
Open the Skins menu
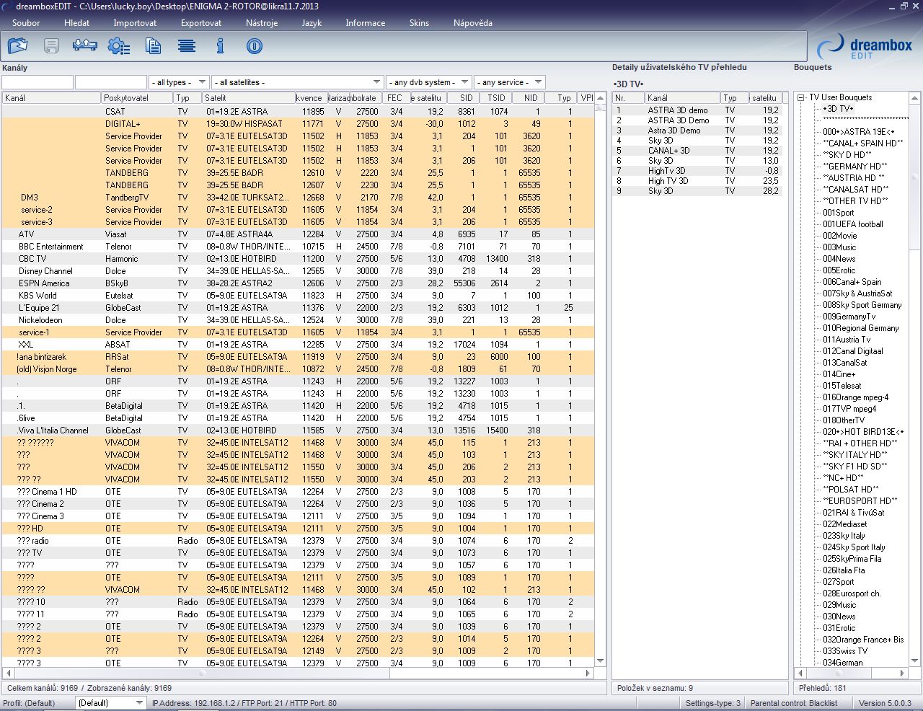pyautogui.click(x=419, y=23)
